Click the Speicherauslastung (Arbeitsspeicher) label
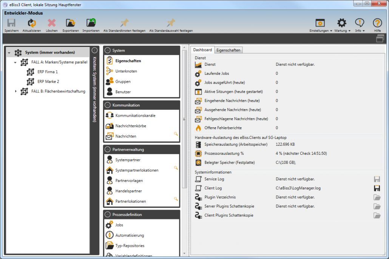389x259 pixels. tap(236, 144)
